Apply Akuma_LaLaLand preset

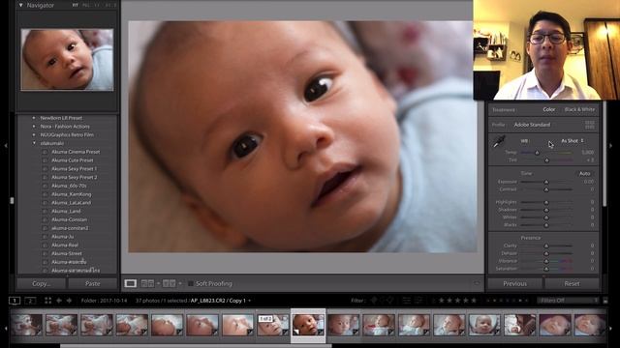pyautogui.click(x=71, y=202)
